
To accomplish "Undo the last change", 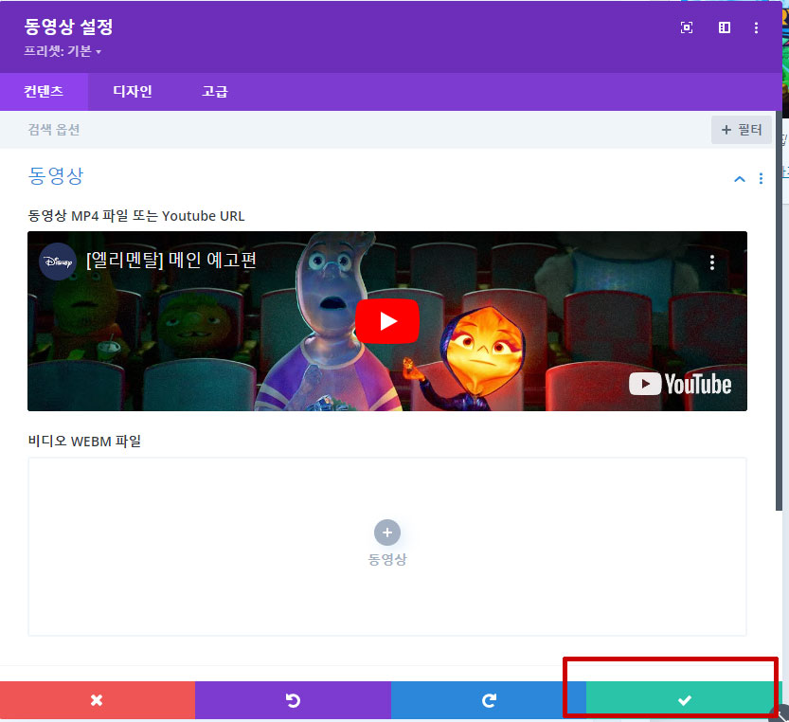I will (x=293, y=700).
